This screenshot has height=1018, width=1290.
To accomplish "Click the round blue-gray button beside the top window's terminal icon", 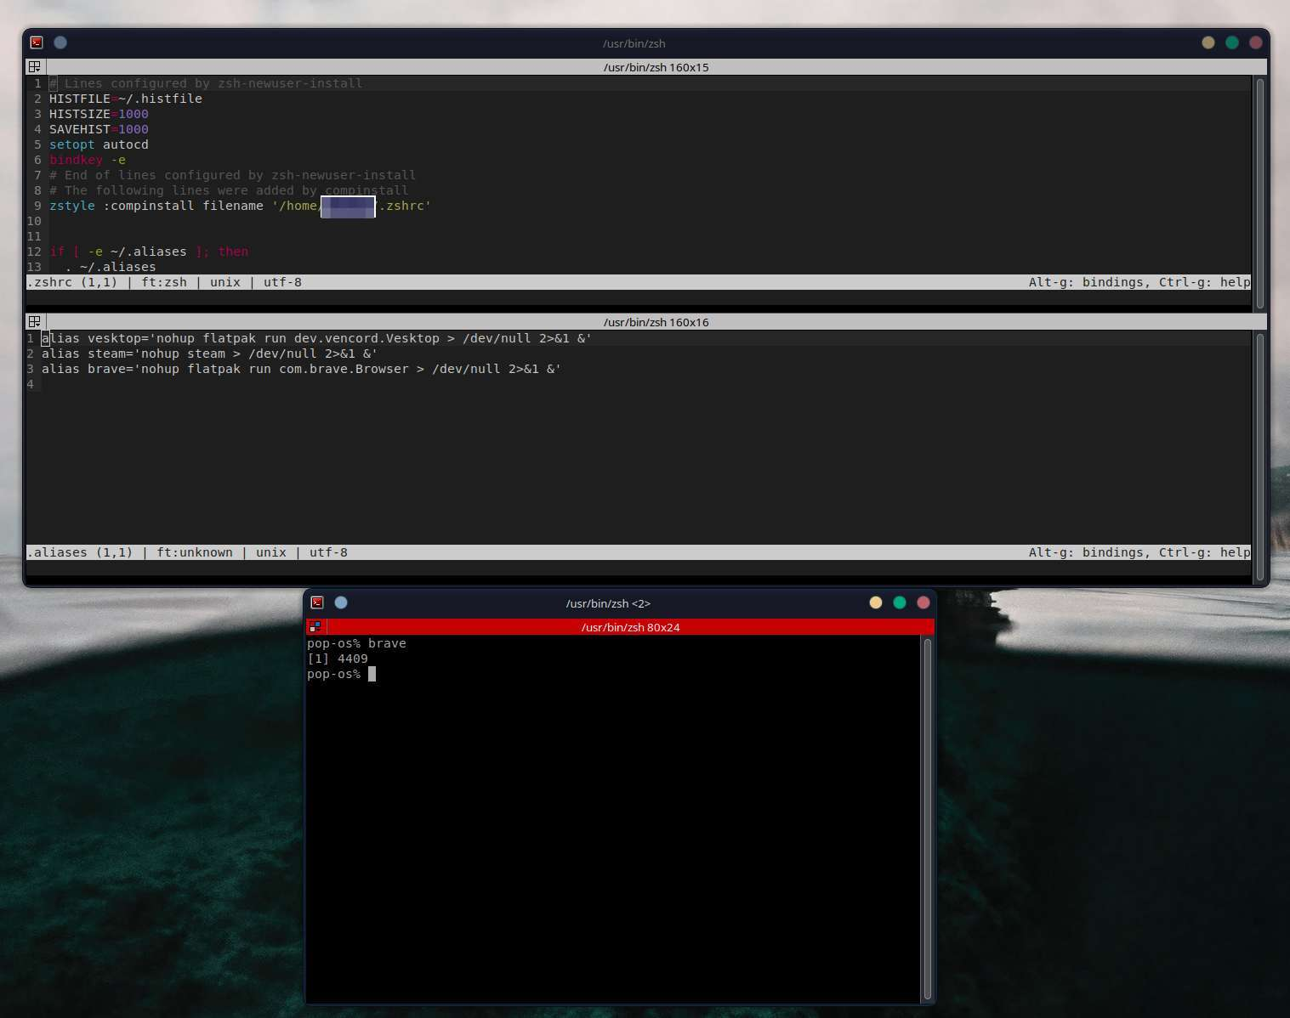I will tap(60, 42).
